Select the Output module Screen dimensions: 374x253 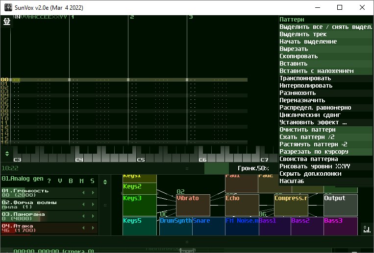(x=341, y=205)
